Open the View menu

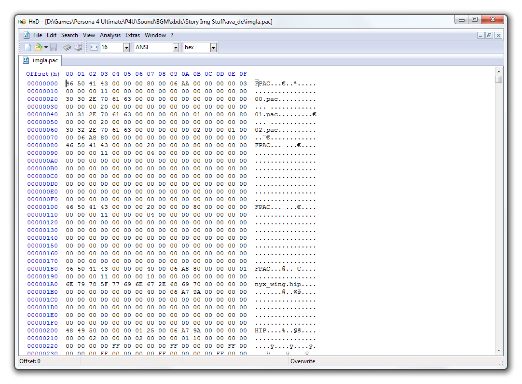coord(89,35)
